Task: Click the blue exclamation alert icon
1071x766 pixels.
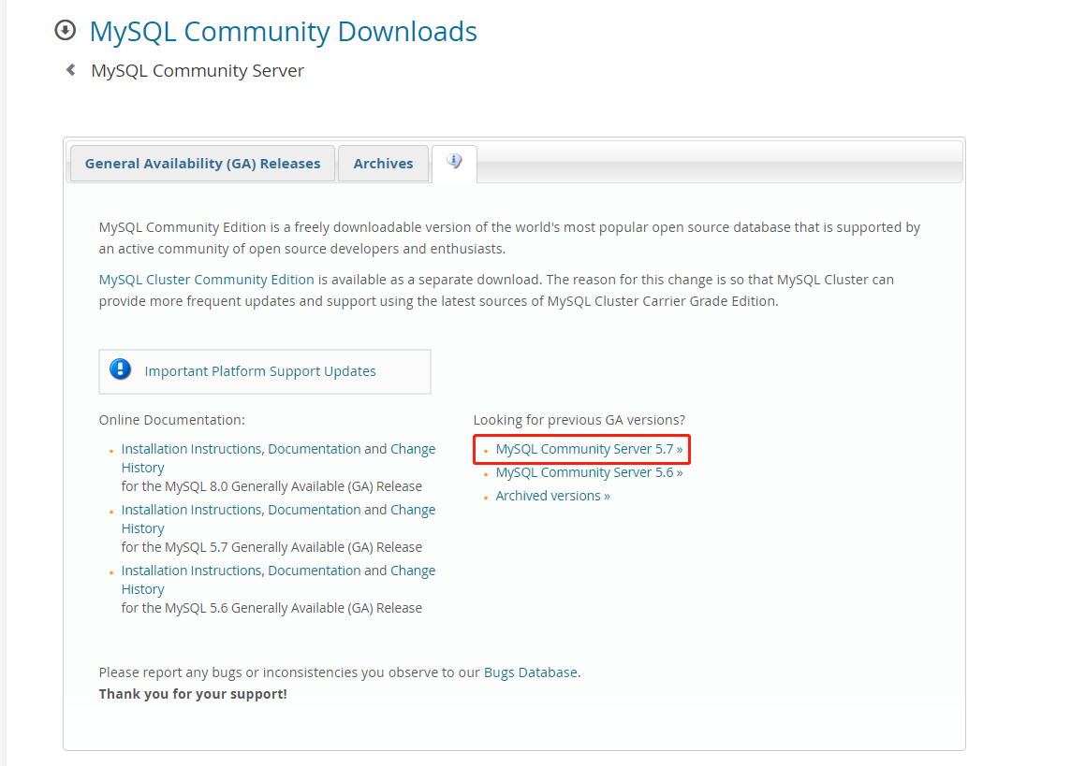Action: (120, 369)
